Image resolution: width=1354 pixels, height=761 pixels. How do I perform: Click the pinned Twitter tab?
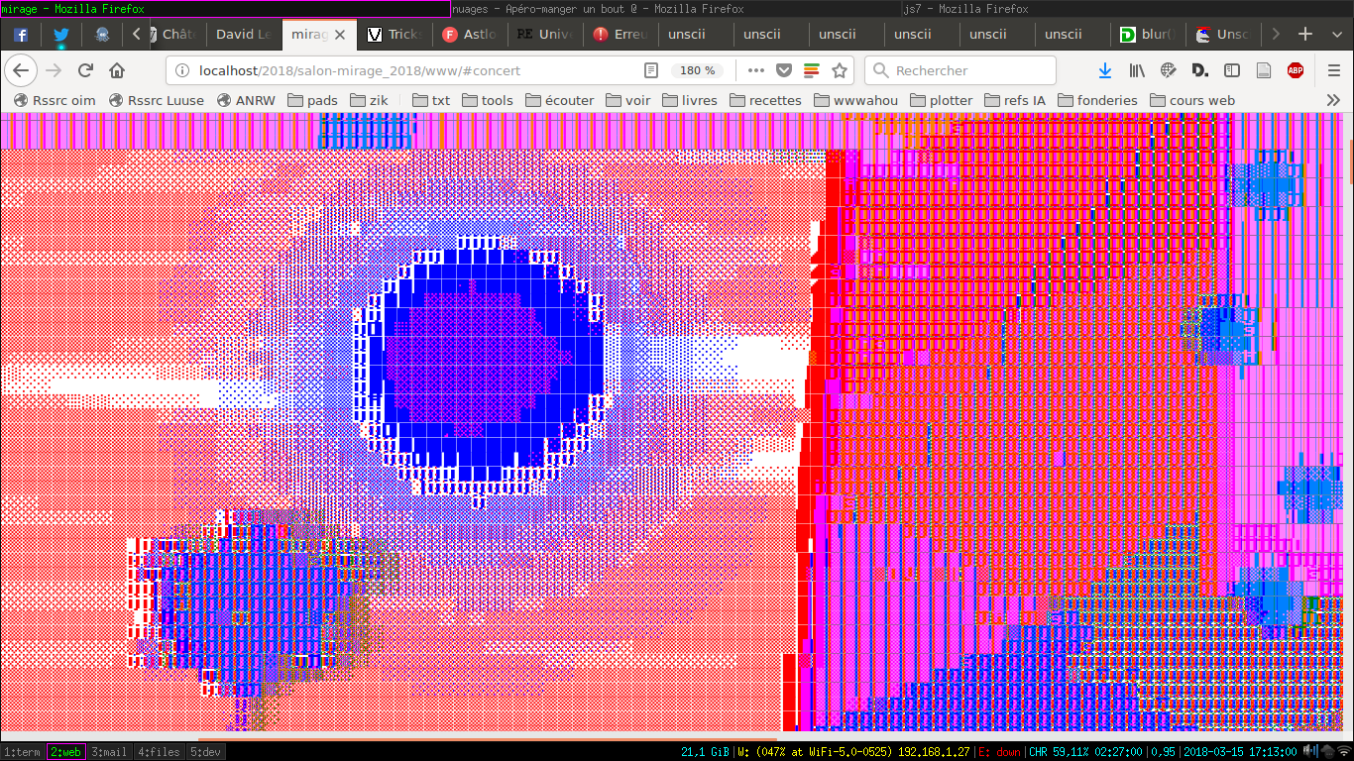point(61,34)
